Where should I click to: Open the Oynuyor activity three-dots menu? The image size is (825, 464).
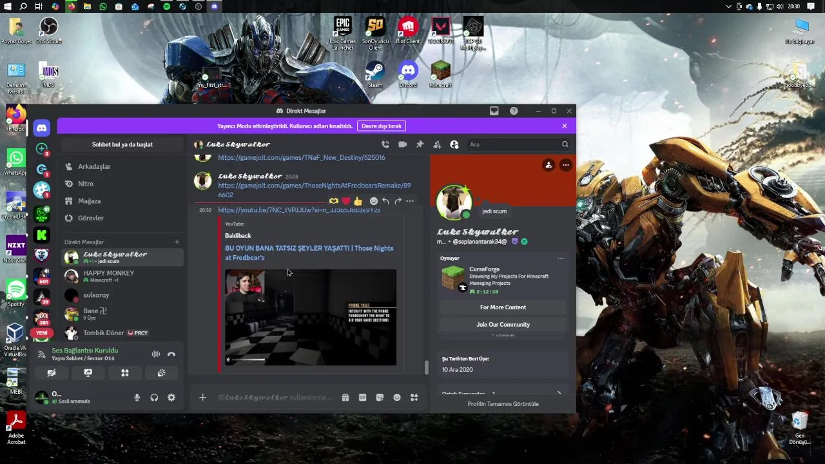tap(560, 258)
